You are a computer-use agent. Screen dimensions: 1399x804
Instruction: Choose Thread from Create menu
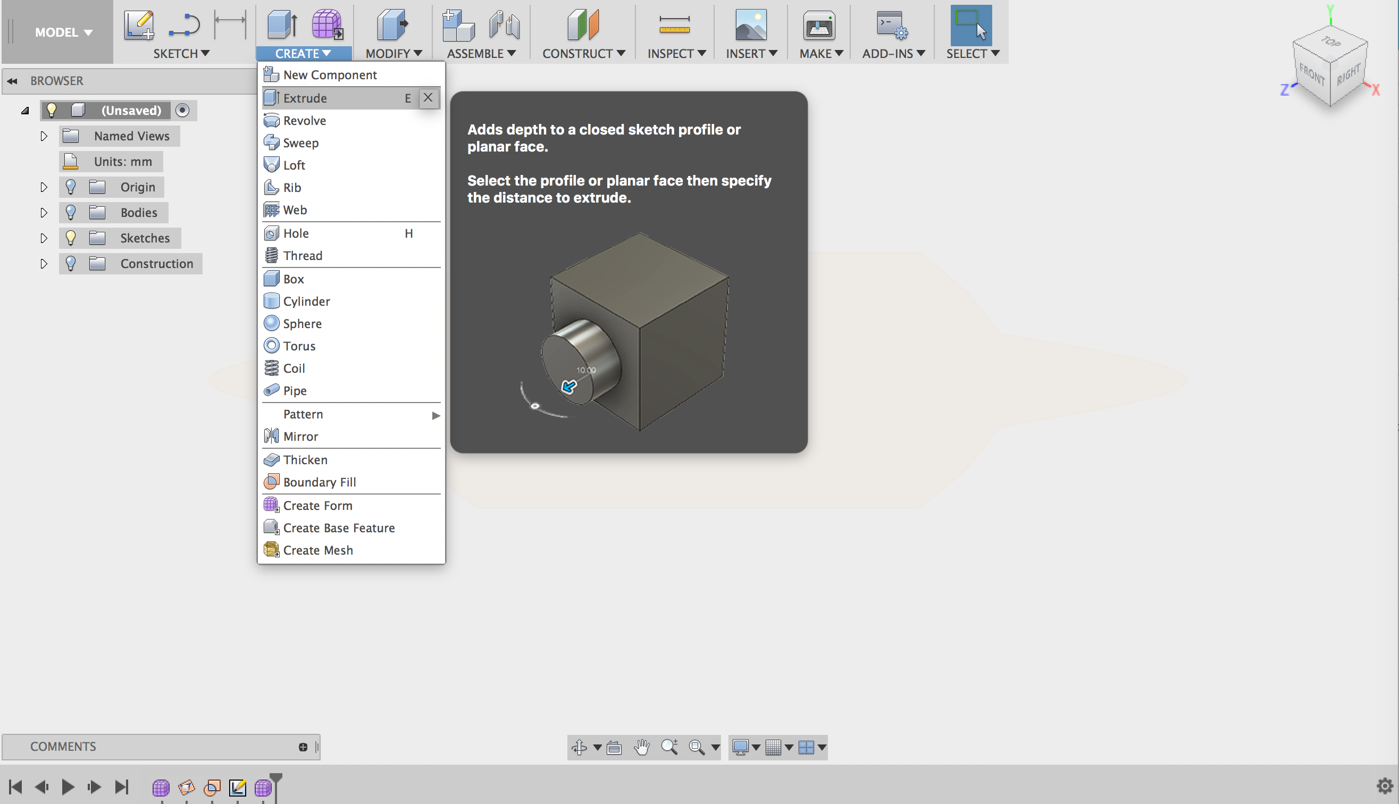tap(351, 256)
